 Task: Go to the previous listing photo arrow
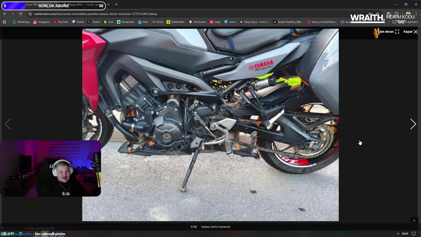tap(8, 124)
